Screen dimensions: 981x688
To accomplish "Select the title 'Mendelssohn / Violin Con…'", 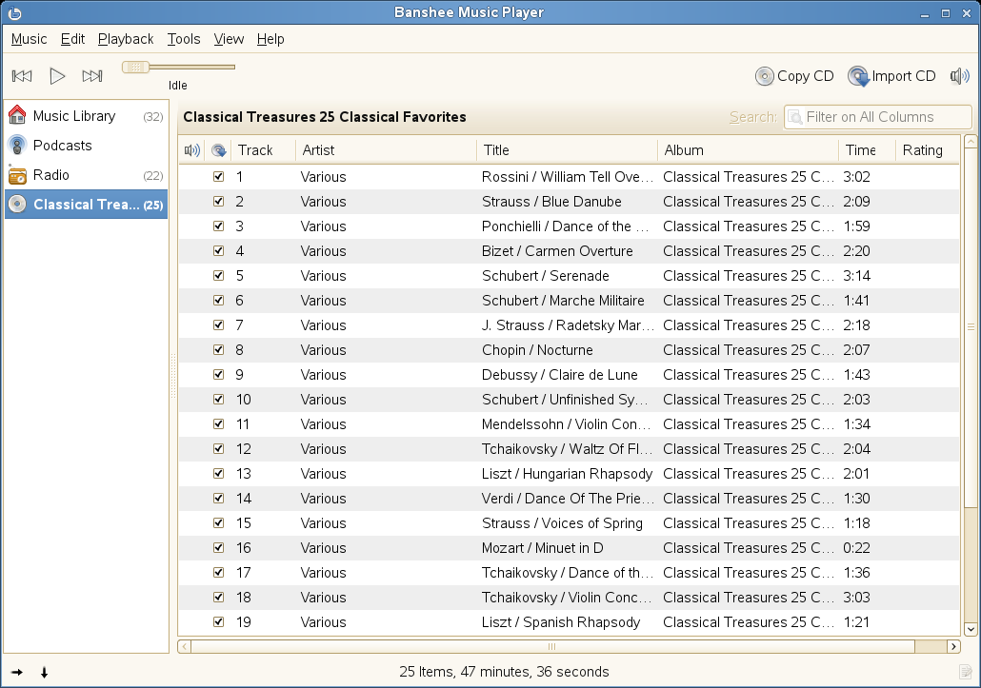I will (x=566, y=424).
